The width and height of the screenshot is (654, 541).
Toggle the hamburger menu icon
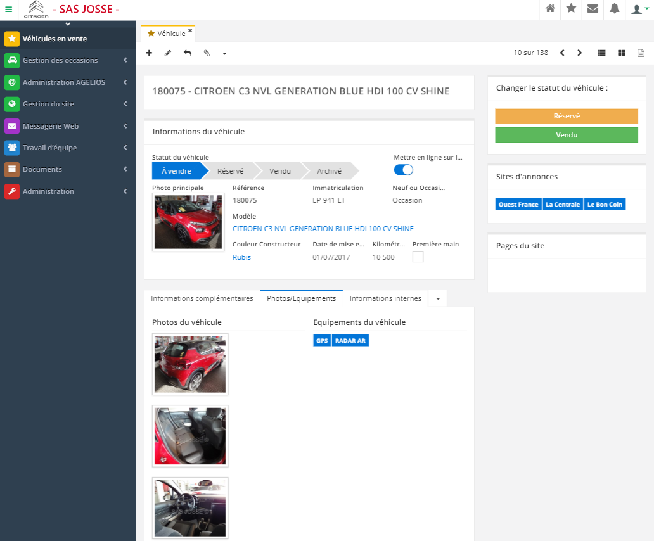[8, 9]
